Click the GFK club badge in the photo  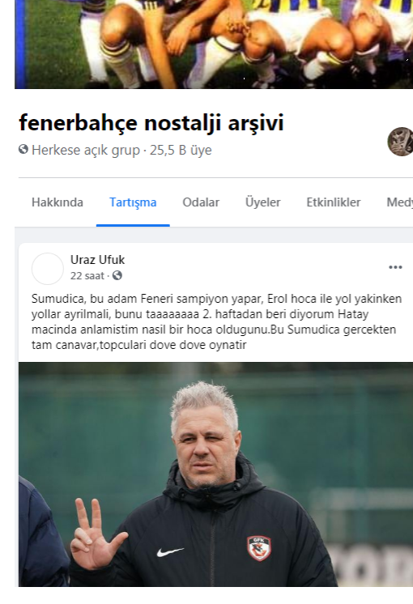(x=259, y=548)
